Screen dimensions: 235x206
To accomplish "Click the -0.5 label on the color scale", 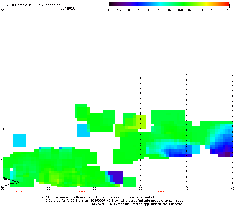I will (189, 10).
